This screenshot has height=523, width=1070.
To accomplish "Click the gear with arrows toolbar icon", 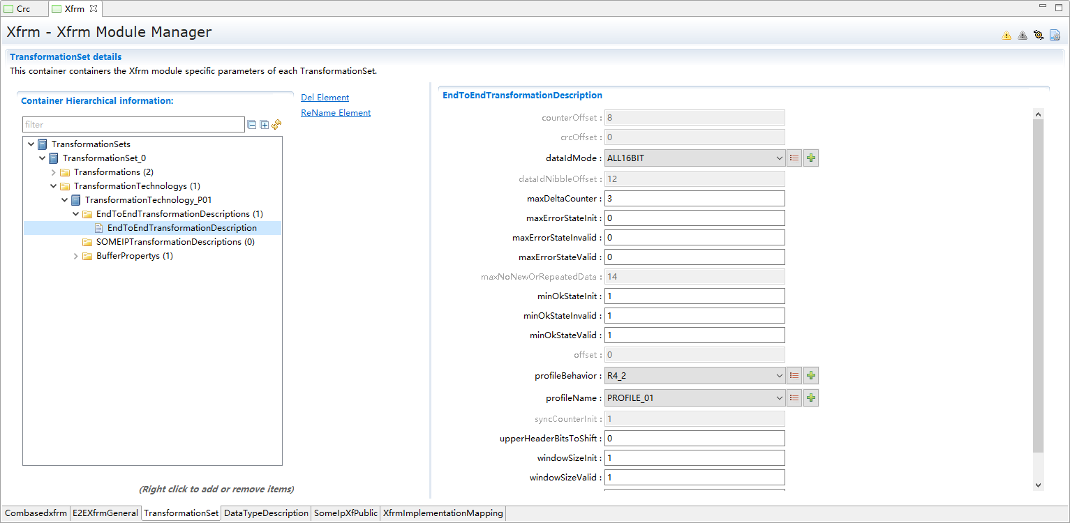I will [x=1039, y=36].
